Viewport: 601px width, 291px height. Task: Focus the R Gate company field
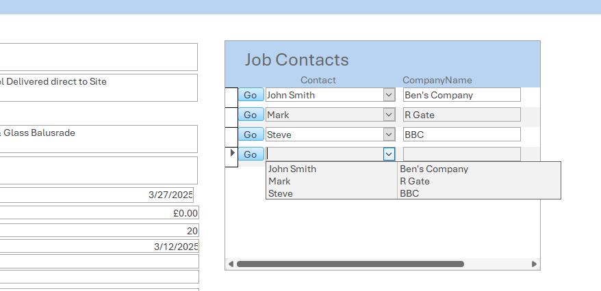click(461, 115)
